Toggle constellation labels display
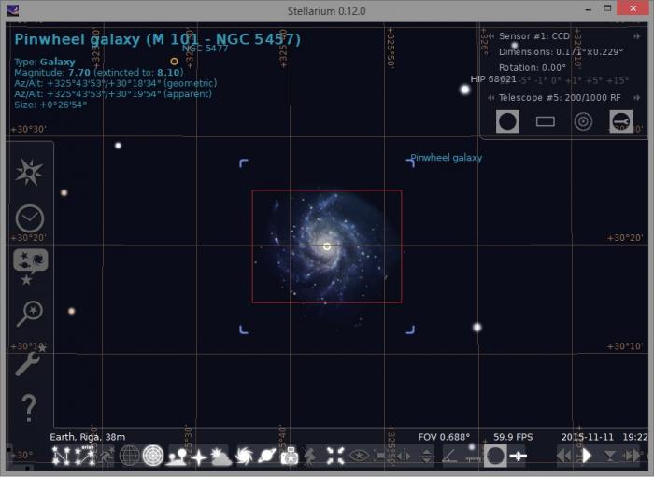 click(x=85, y=456)
